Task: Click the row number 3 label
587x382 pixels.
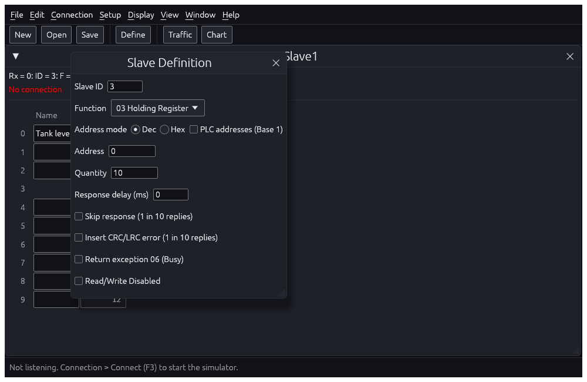Action: click(x=23, y=189)
